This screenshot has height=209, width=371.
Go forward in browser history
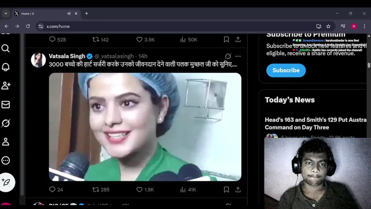click(x=17, y=26)
